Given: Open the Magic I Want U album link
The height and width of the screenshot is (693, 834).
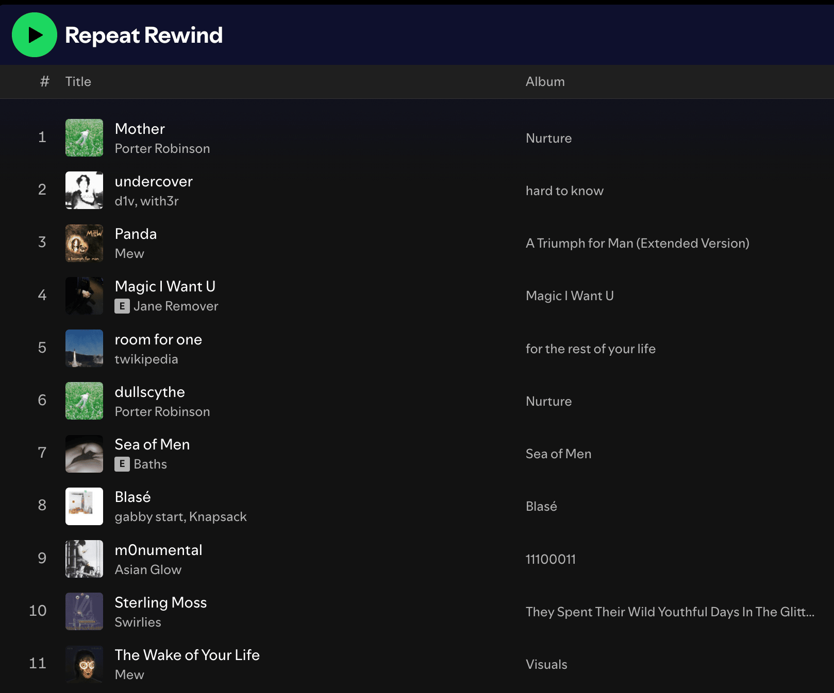Looking at the screenshot, I should click(570, 296).
